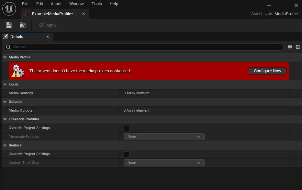Click the Media Sources property label
Viewport: 302px width, 190px height.
pyautogui.click(x=21, y=93)
